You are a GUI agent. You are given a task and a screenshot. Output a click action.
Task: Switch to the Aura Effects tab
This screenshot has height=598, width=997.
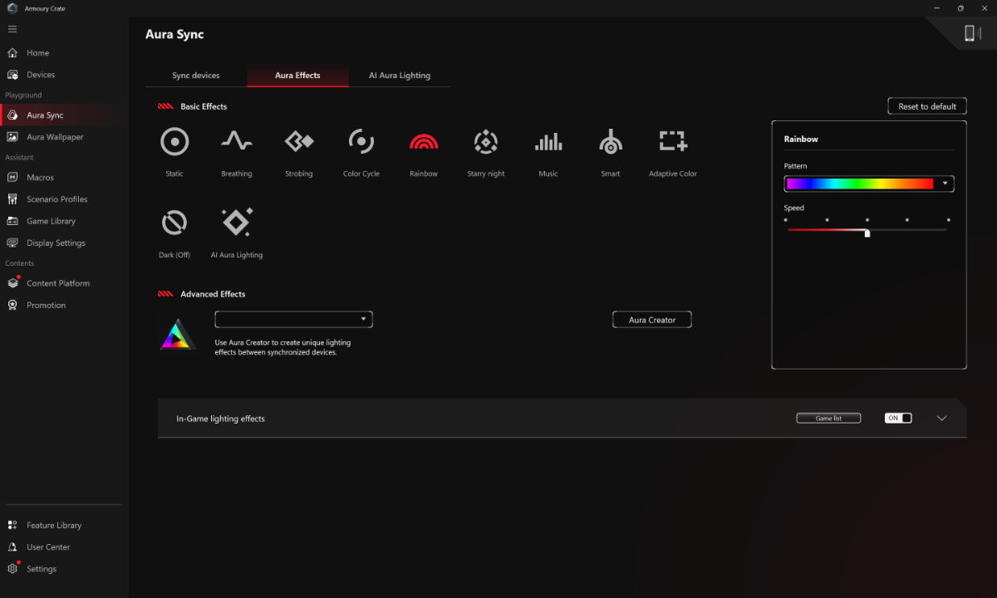tap(297, 76)
